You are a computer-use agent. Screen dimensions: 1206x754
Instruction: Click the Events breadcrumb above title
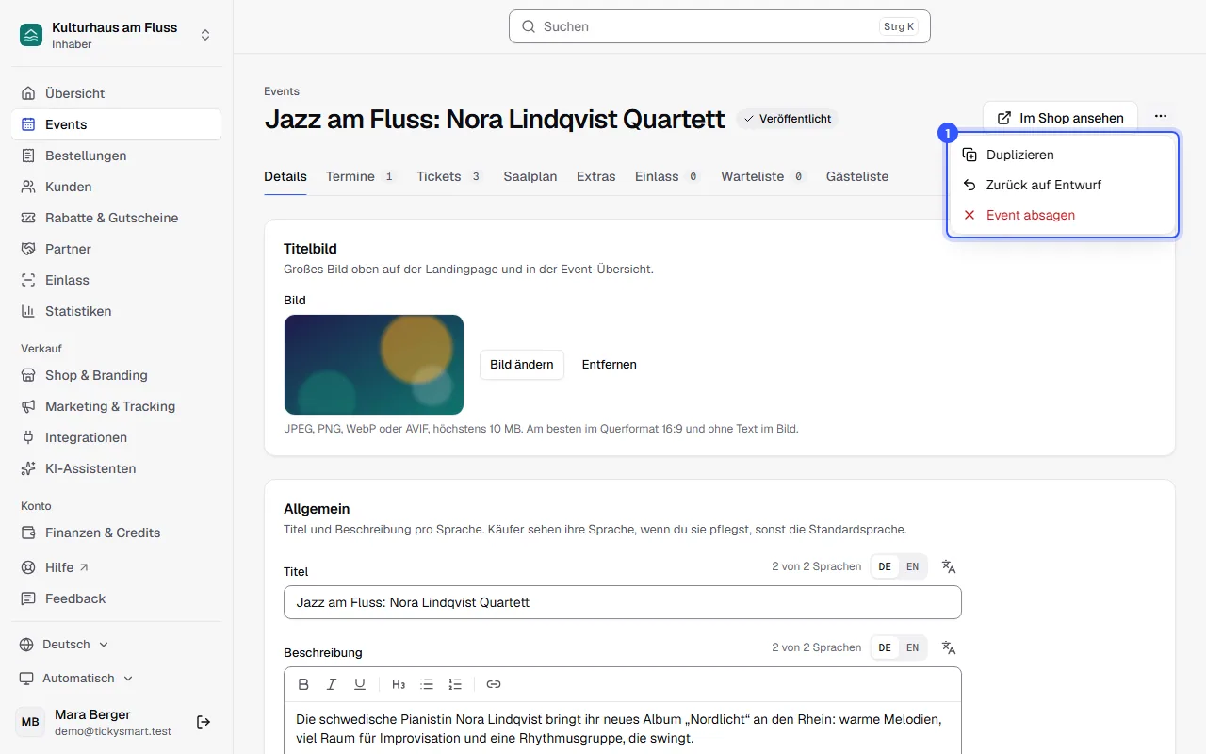pos(282,91)
